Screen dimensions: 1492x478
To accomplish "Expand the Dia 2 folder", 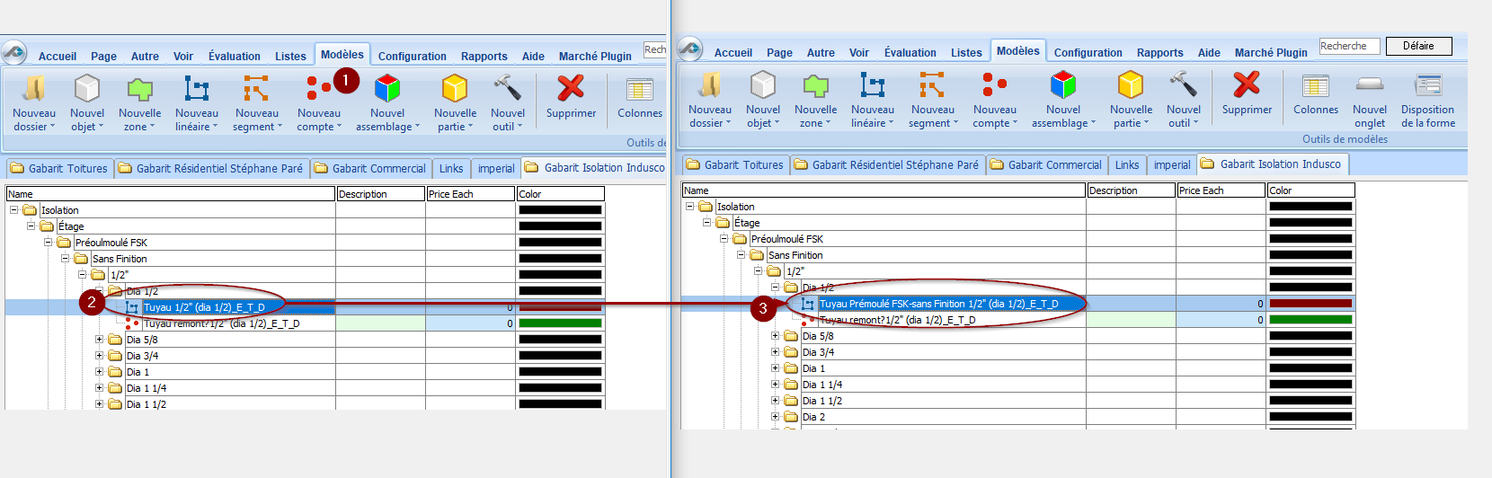I will [775, 417].
